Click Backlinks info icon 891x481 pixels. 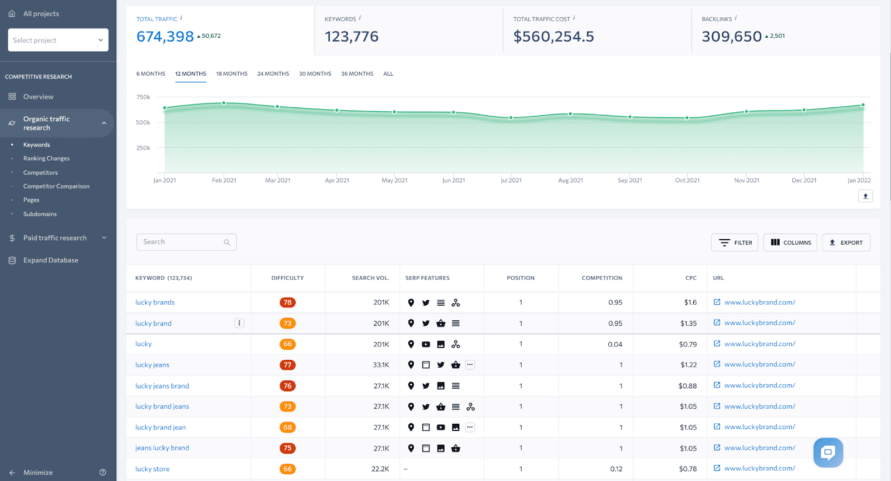tap(736, 18)
